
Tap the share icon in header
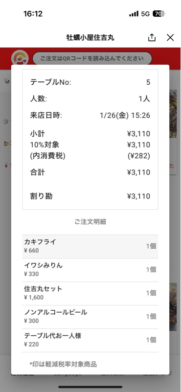tap(152, 38)
